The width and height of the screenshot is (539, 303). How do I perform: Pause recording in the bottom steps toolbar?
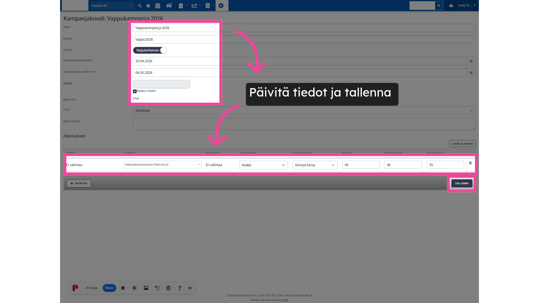click(123, 288)
